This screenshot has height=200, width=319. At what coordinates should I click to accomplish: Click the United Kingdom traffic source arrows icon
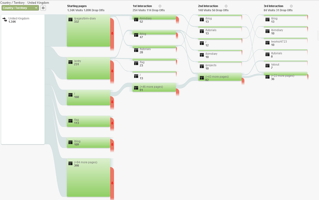coord(5,20)
